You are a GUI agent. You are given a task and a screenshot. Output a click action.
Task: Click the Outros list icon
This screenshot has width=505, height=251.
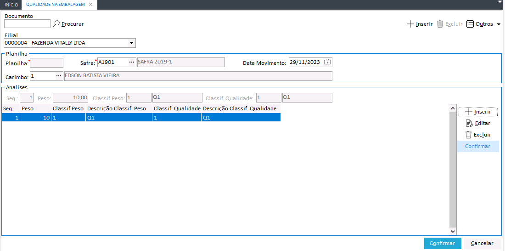click(x=470, y=24)
